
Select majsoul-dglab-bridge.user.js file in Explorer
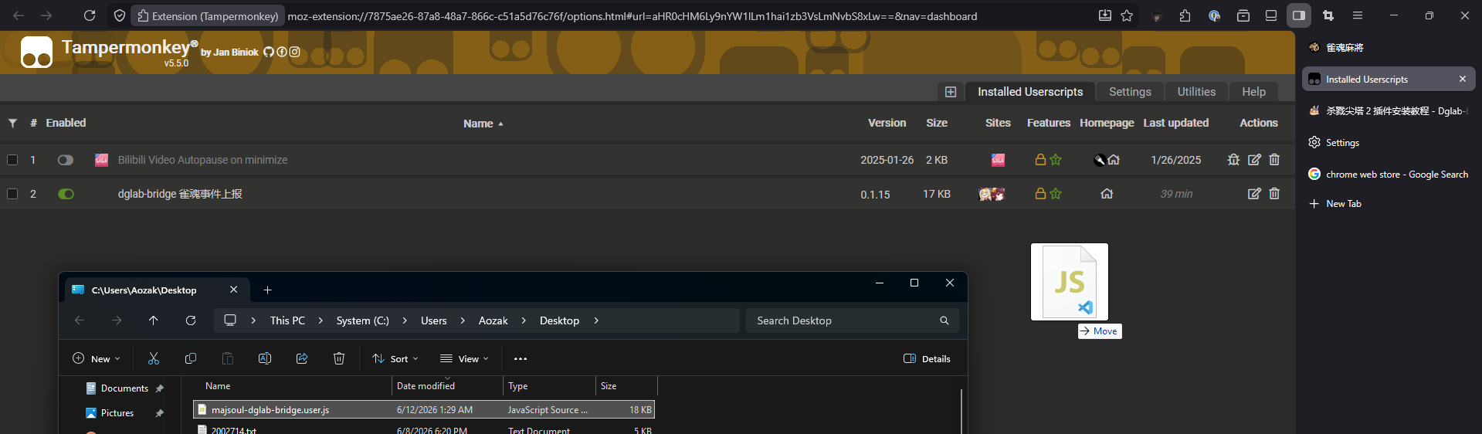pos(424,409)
